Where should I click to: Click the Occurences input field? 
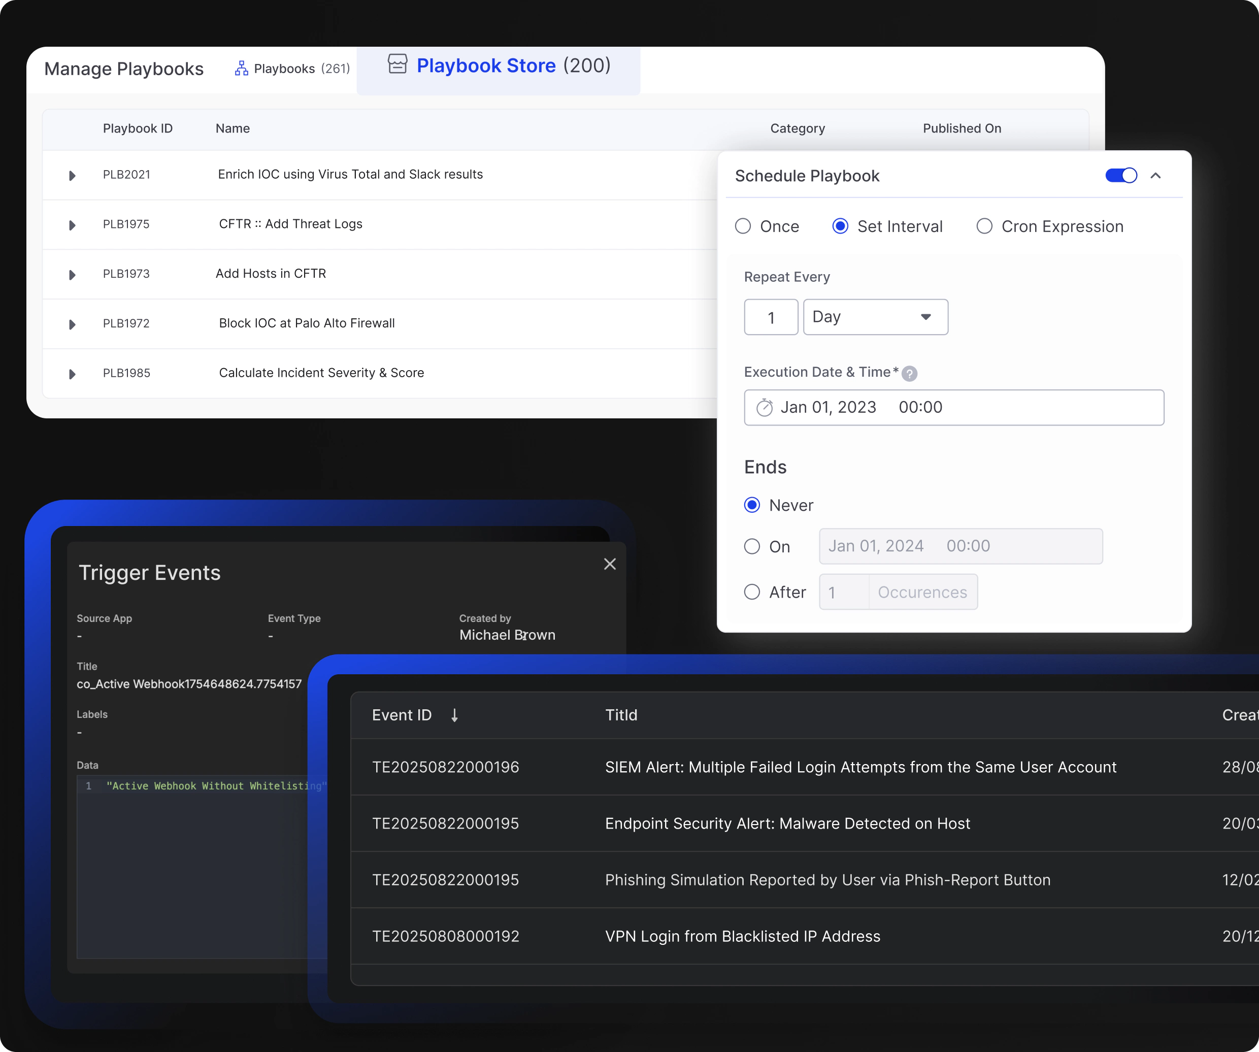coord(921,591)
